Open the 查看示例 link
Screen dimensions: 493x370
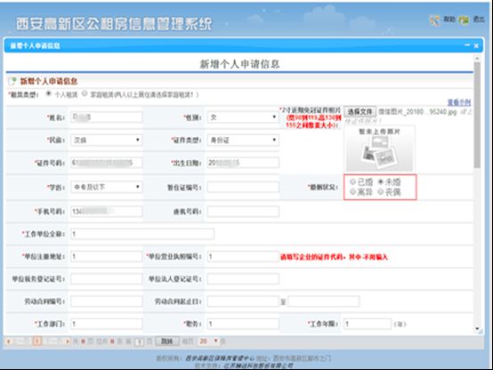point(459,102)
